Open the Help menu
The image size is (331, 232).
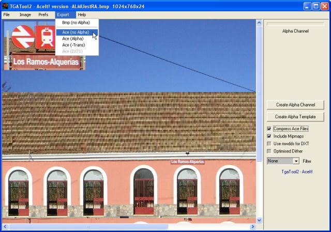tap(82, 14)
